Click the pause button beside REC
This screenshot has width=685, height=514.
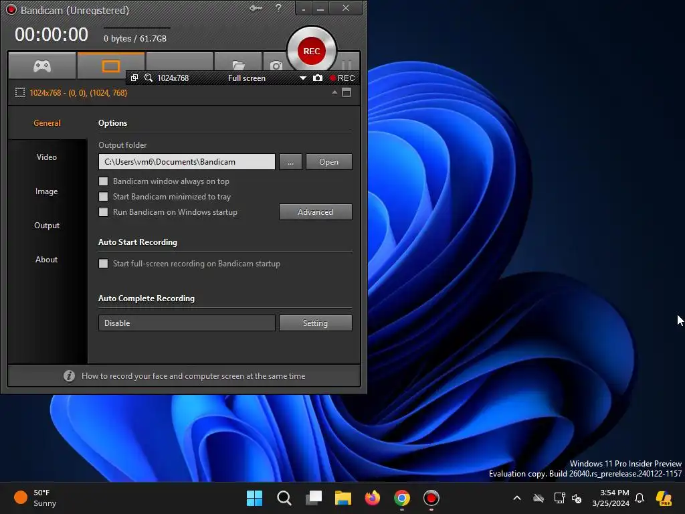pos(347,66)
